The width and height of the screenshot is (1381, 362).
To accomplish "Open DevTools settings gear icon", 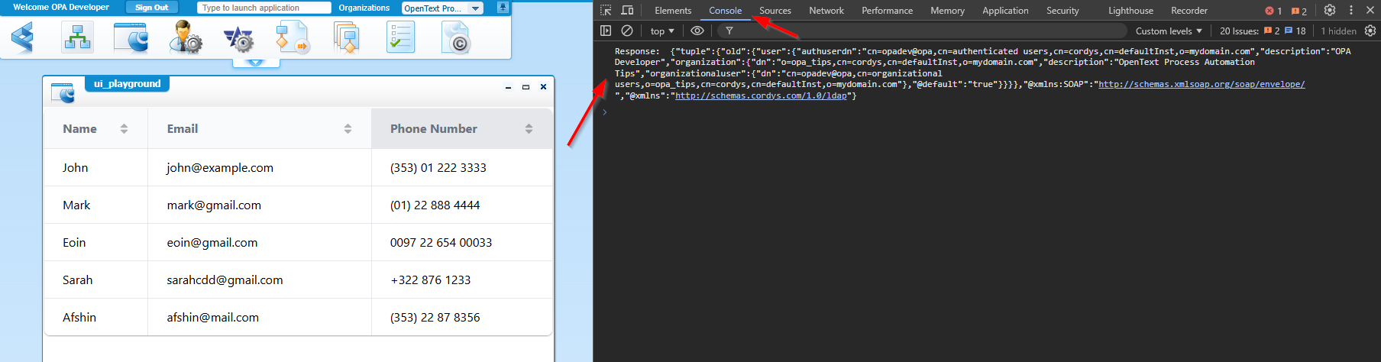I will pos(1330,10).
